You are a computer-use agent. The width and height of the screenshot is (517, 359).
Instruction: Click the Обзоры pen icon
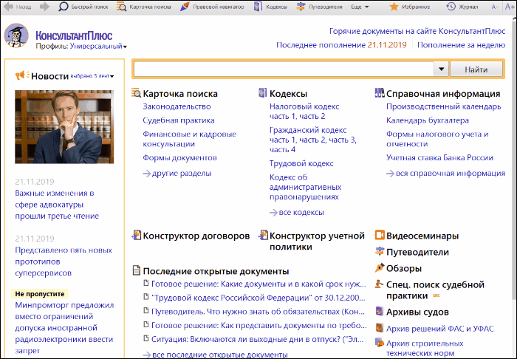coord(380,267)
